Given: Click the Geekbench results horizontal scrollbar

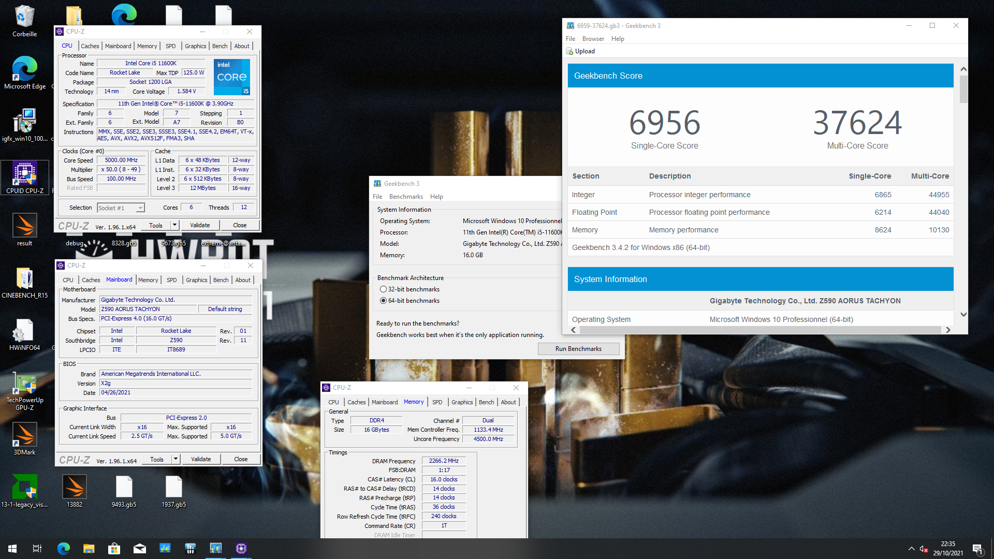Looking at the screenshot, I should (760, 330).
